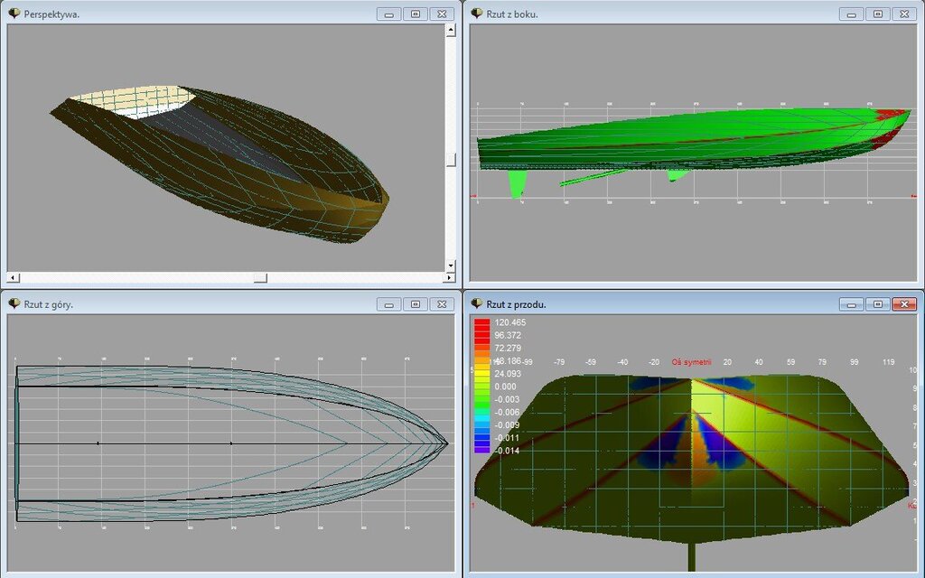Minimize the Rzut z boku window
Screen dimensions: 925x578
coord(851,14)
